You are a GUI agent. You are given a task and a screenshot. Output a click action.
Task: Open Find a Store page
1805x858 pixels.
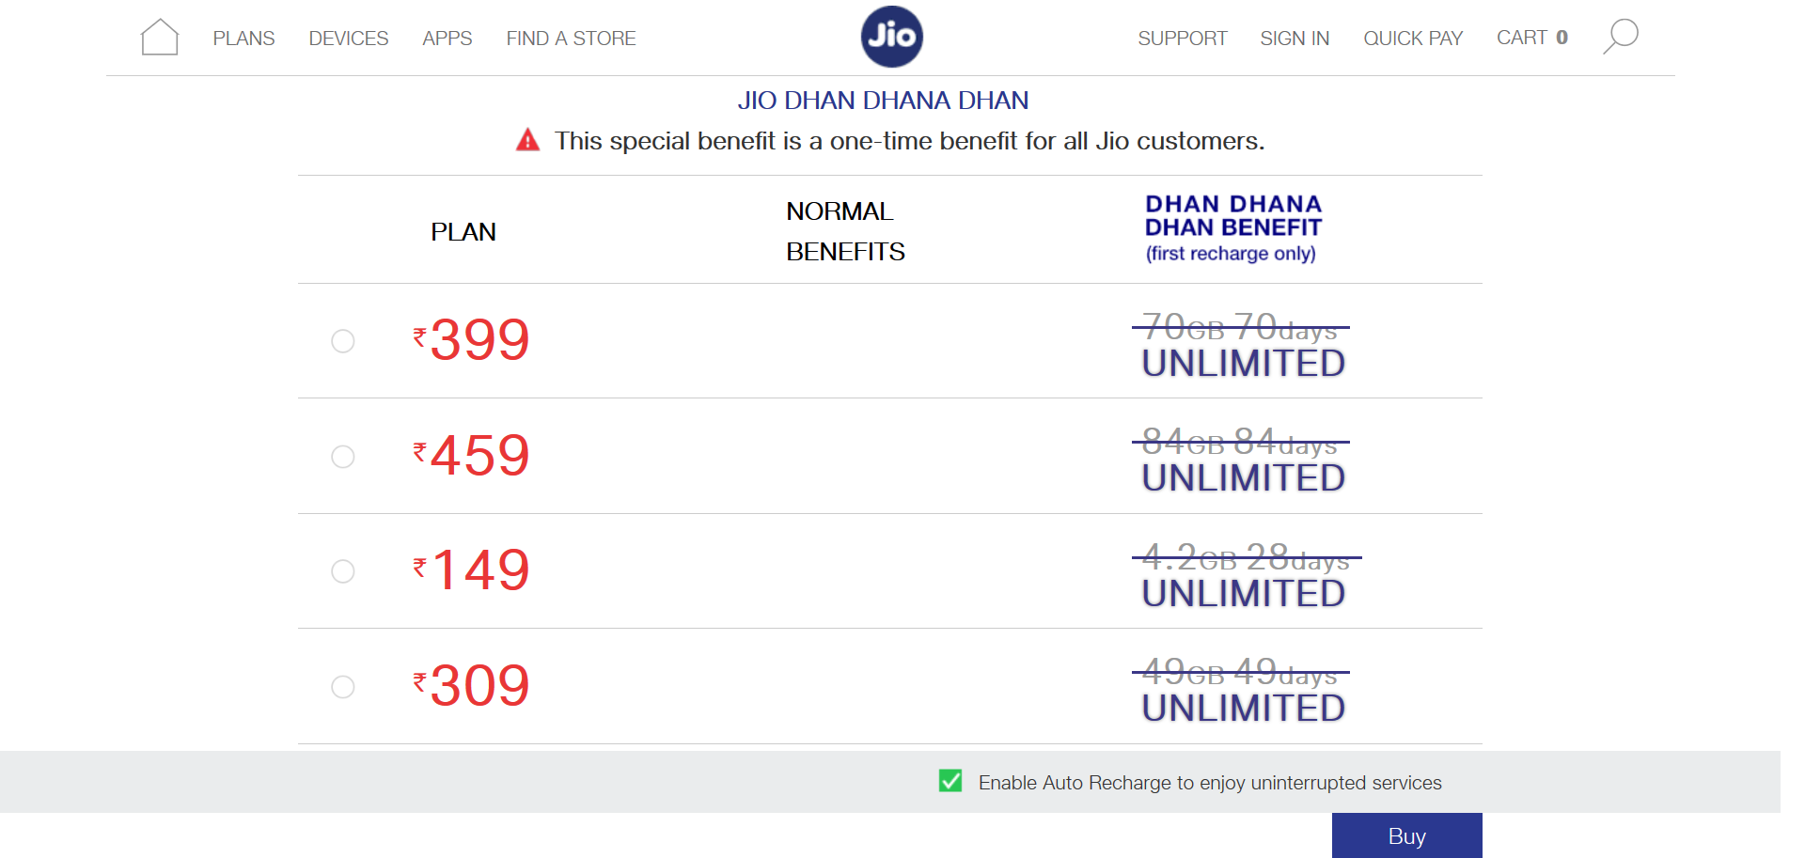click(x=571, y=39)
